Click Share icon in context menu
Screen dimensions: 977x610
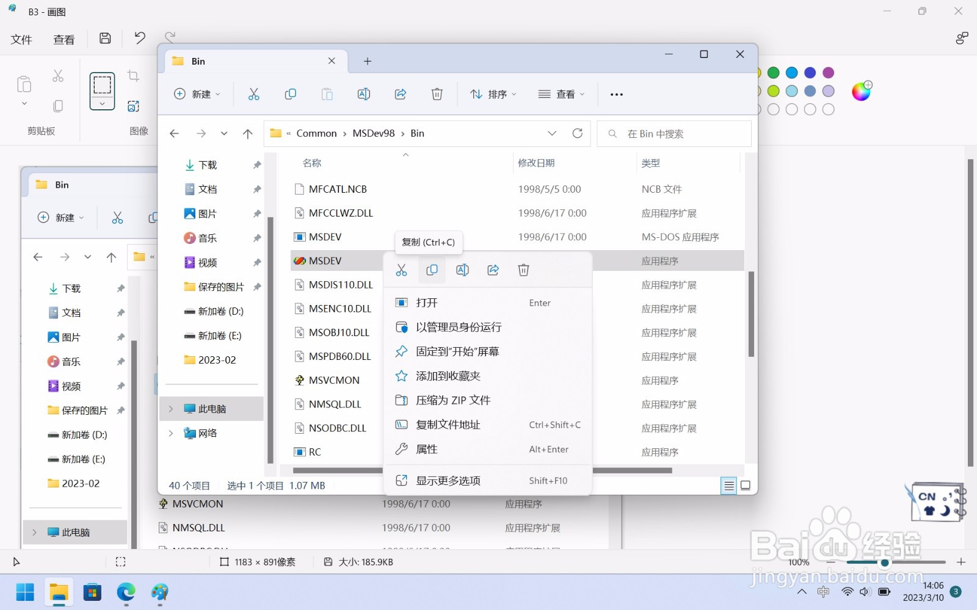click(x=493, y=270)
